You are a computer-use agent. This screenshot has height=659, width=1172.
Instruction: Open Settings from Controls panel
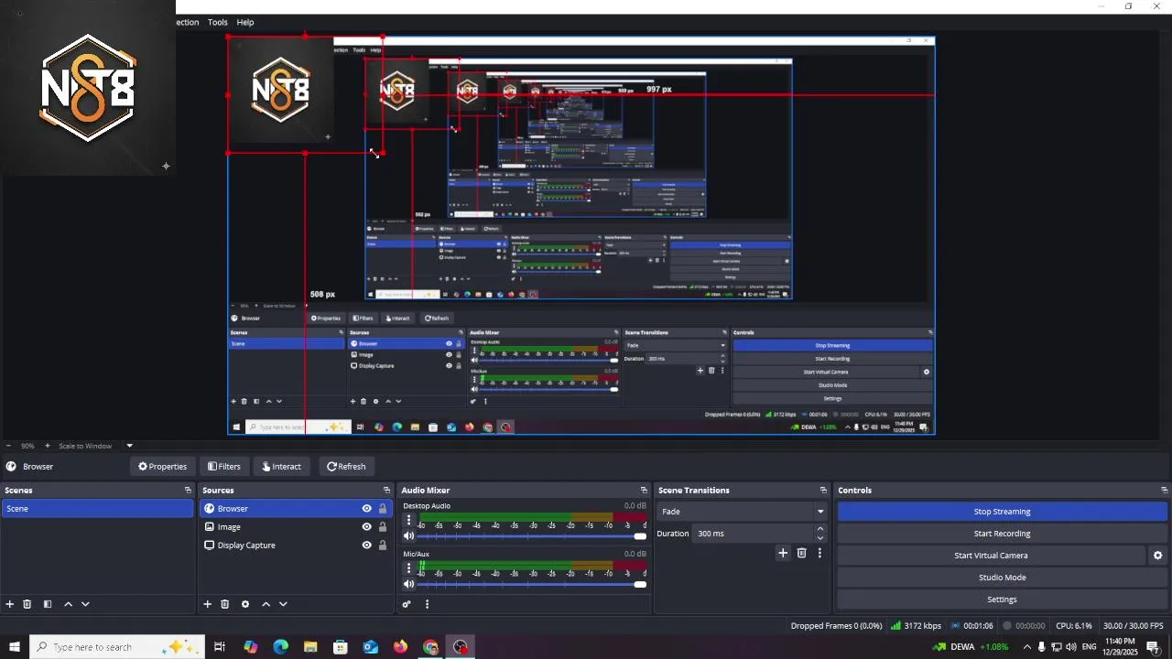[x=1002, y=600]
